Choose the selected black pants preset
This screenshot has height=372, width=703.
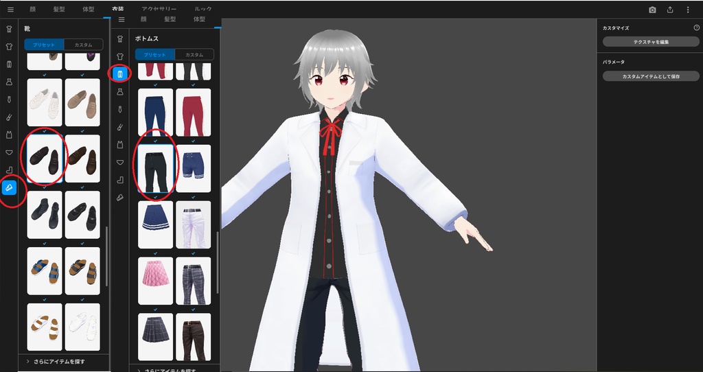[x=156, y=169]
